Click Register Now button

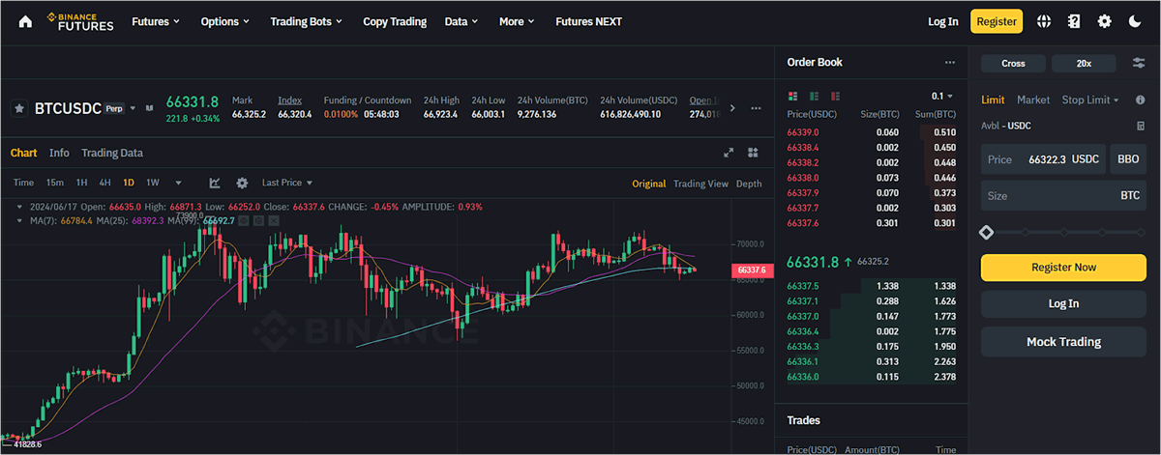click(x=1064, y=268)
